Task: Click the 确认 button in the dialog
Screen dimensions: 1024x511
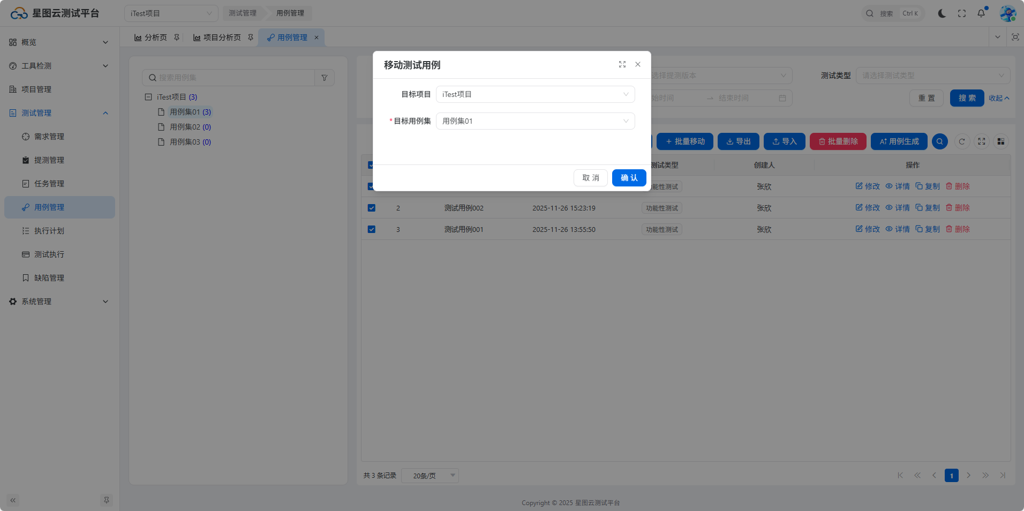Action: [629, 178]
